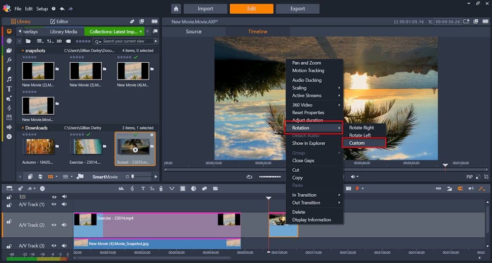Viewport: 492px width, 263px height.
Task: Click the undo arrow in the menu bar
Action: [x=62, y=9]
